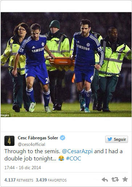Visit the @cesc4official handle
This screenshot has height=187, width=132.
32,144
